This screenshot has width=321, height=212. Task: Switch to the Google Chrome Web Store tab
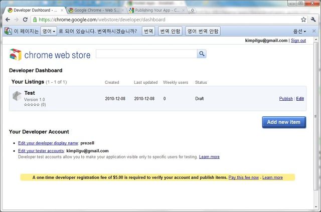coord(96,10)
